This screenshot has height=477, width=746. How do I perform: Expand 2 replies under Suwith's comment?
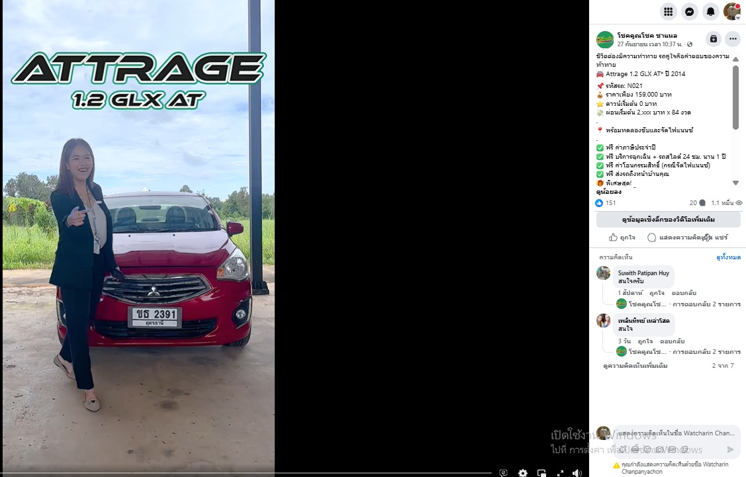tap(706, 304)
